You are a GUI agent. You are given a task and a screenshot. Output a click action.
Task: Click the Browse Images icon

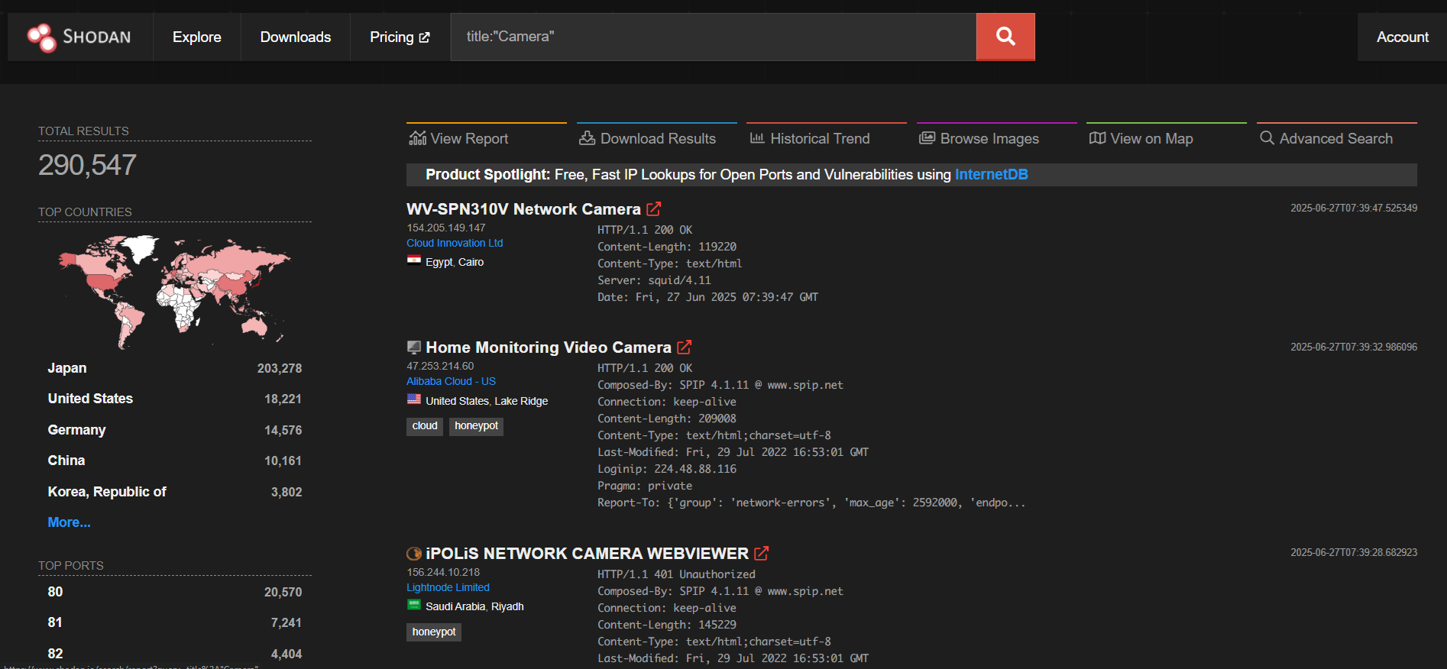click(x=927, y=138)
